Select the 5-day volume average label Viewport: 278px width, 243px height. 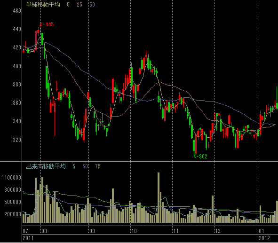(74, 166)
